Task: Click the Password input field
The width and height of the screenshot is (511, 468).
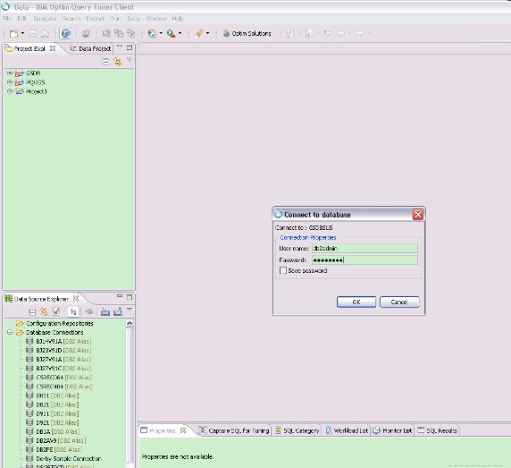Action: (364, 260)
